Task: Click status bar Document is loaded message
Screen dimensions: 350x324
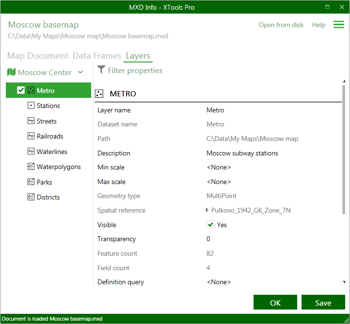Action: coord(52,319)
